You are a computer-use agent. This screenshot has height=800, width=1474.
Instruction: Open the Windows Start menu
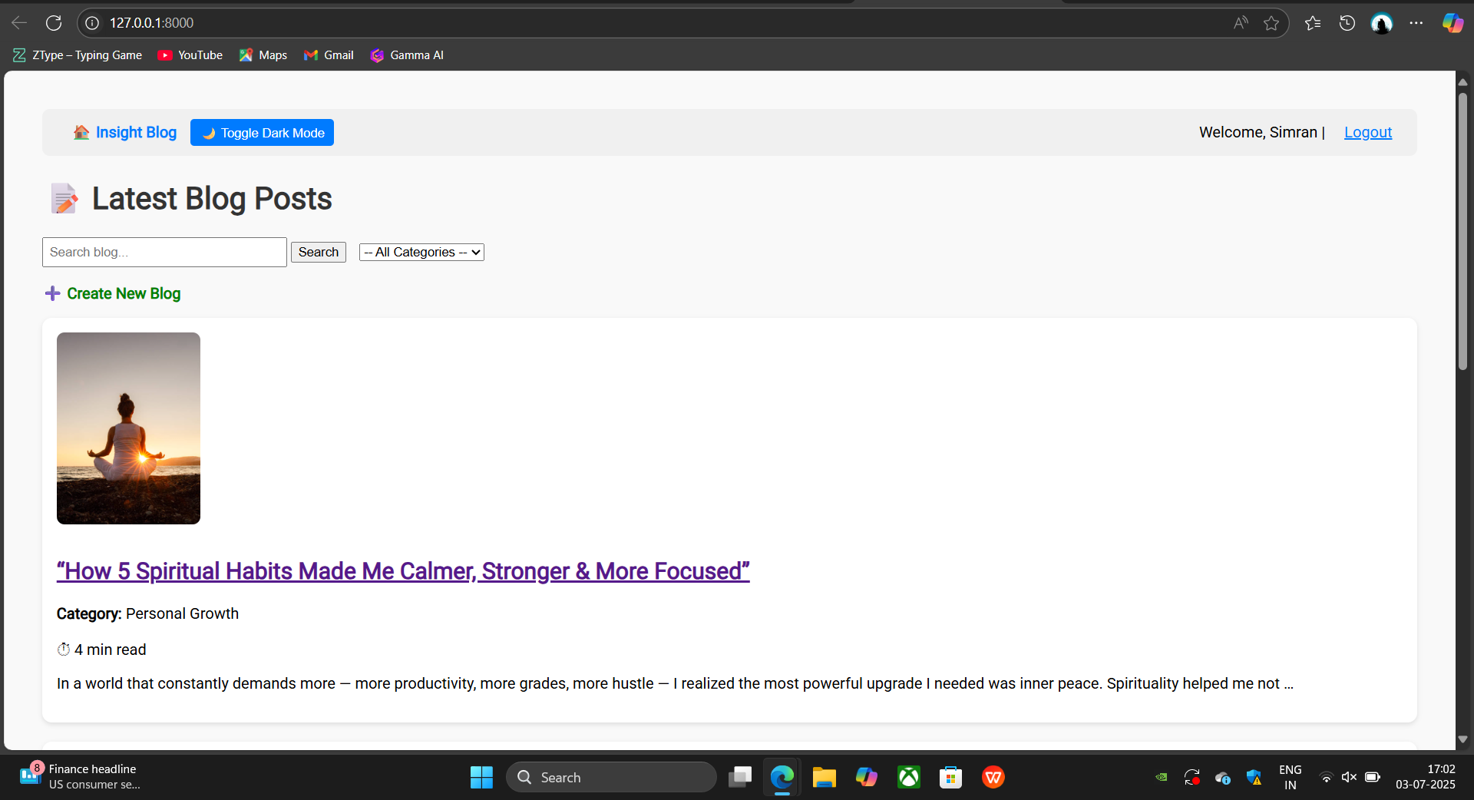pos(481,777)
